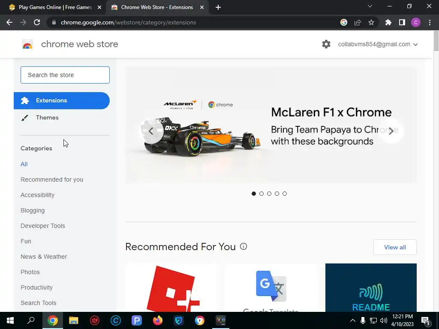Browse the Blogging category

pyautogui.click(x=33, y=210)
